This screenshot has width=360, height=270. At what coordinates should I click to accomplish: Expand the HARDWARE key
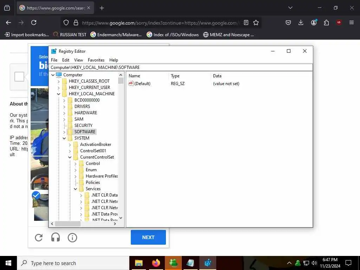tap(64, 113)
